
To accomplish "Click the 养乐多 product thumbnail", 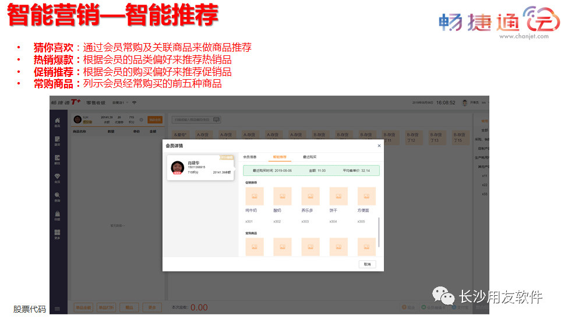I will [x=310, y=196].
